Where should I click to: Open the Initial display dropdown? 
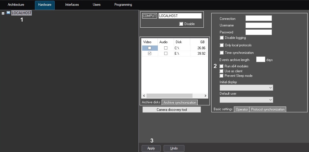point(246,88)
